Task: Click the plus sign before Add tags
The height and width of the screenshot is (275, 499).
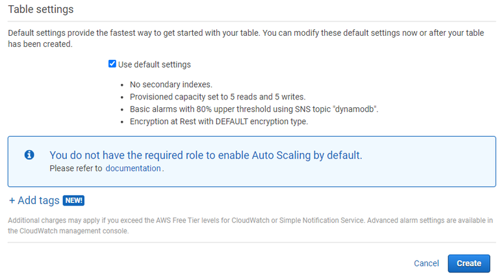Action: [x=12, y=200]
